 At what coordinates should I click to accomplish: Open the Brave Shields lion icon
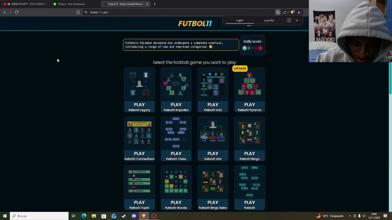pos(292,12)
